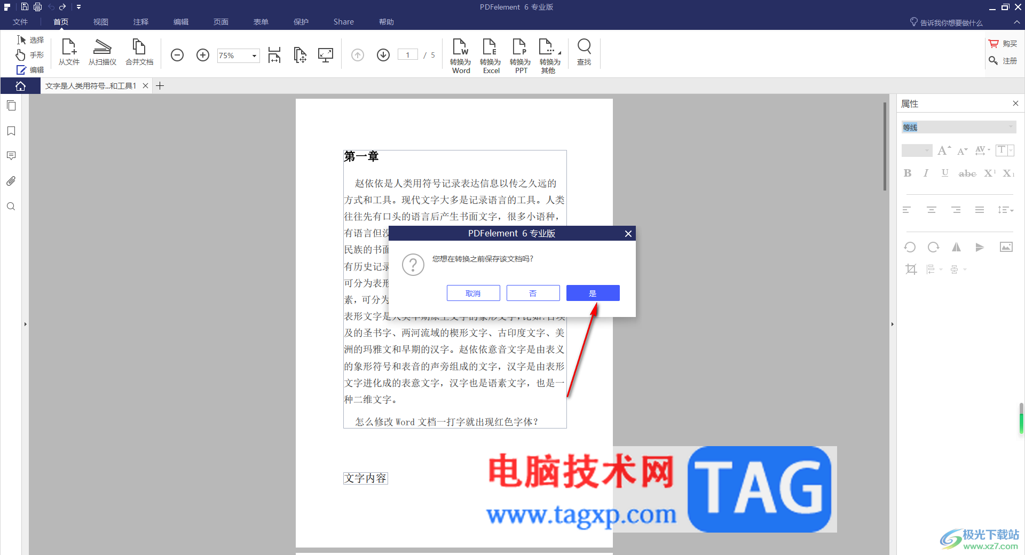Click the page number input field
The height and width of the screenshot is (555, 1025).
point(408,55)
